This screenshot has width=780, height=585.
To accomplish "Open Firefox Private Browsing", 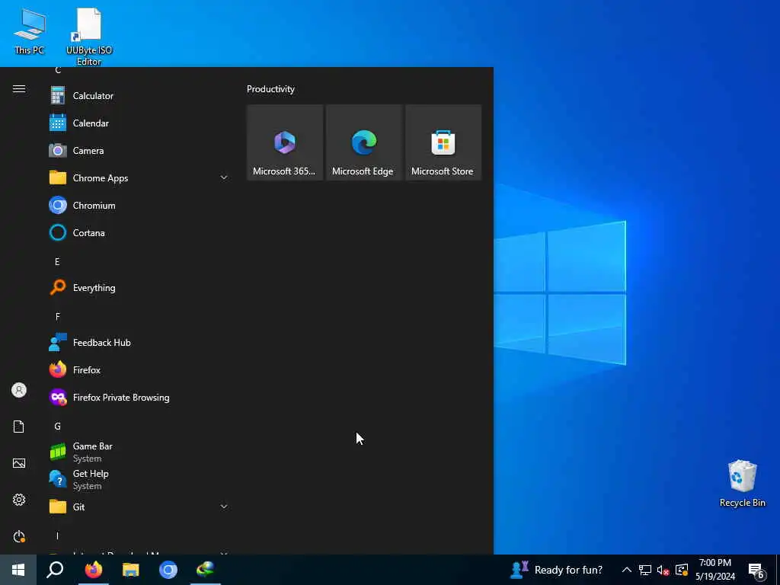I will pos(139,397).
